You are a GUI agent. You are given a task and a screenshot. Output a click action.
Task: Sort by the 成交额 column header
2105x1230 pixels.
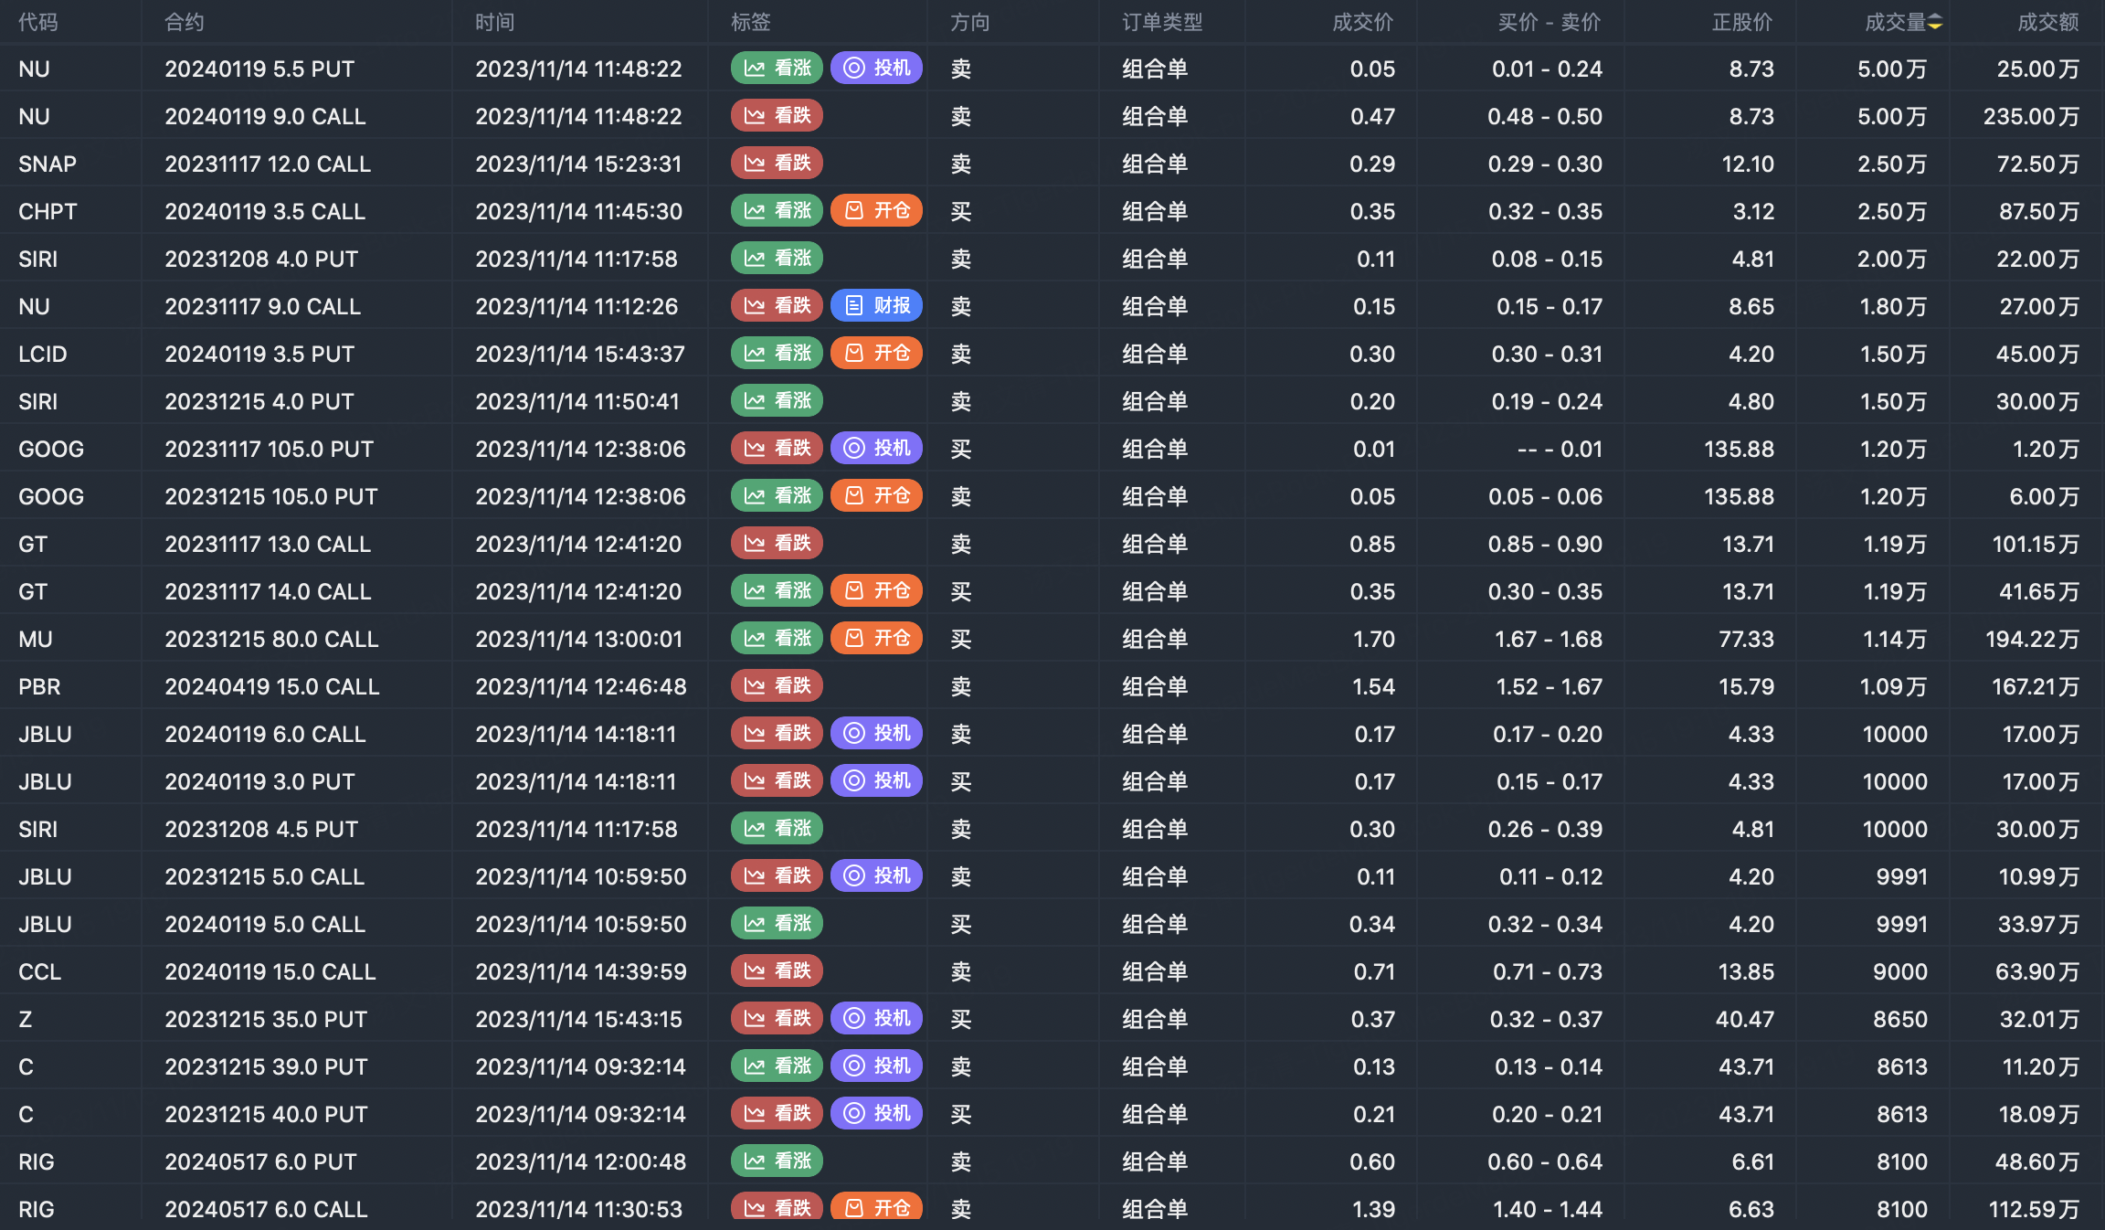(x=2048, y=22)
